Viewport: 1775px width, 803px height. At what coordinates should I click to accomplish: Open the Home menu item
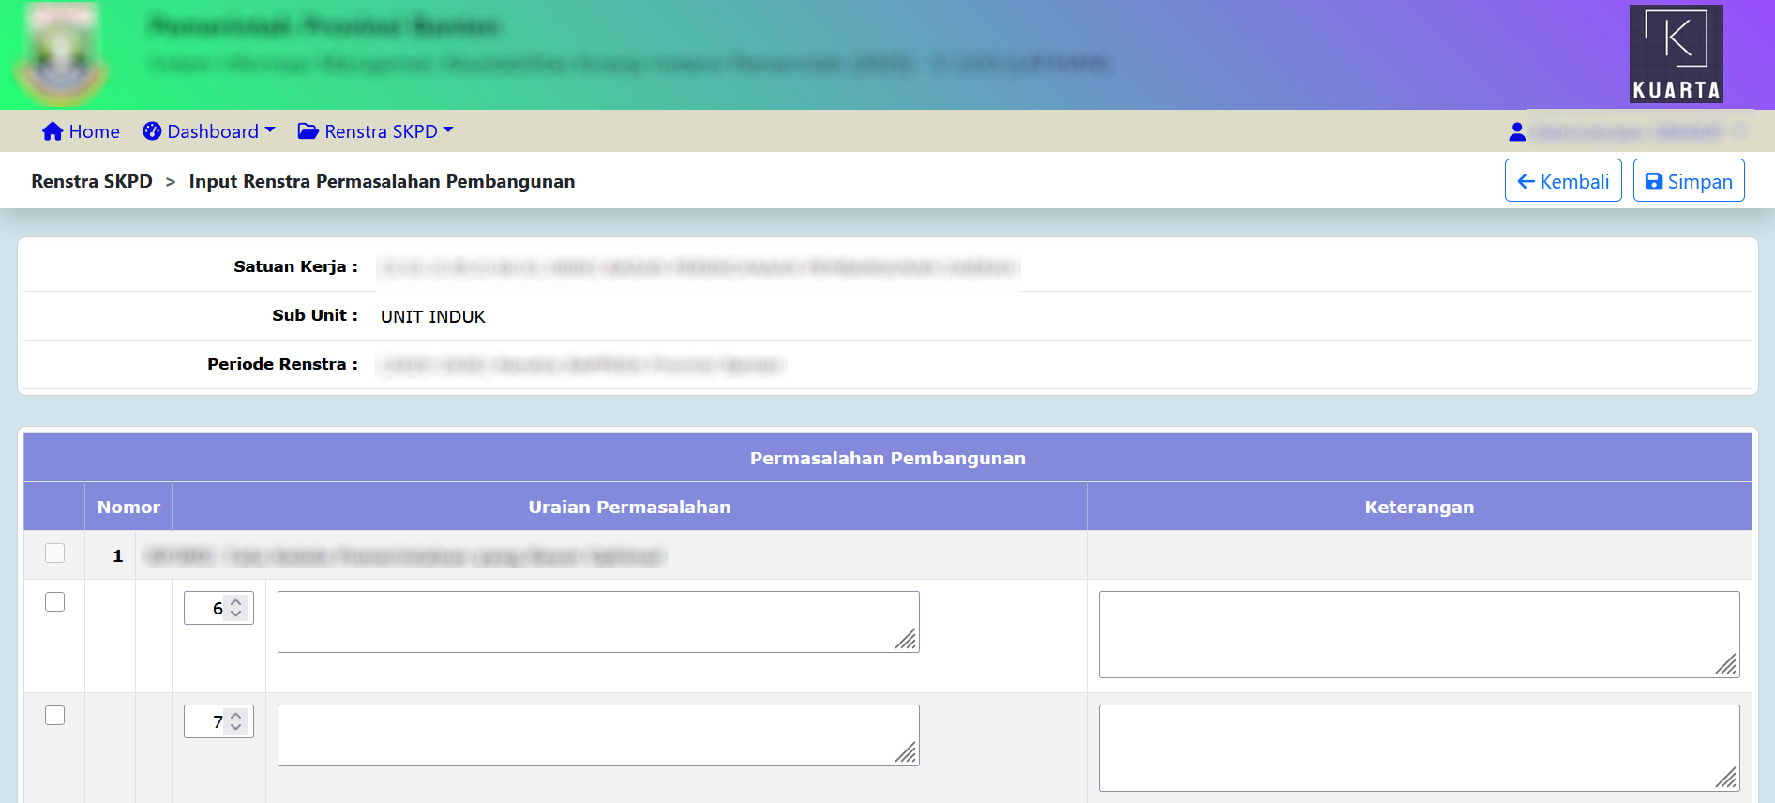tap(94, 131)
